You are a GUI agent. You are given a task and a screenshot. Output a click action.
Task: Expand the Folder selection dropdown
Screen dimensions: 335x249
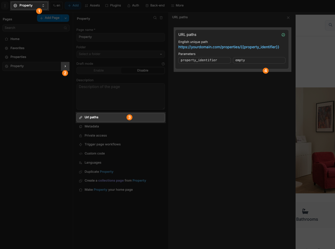click(121, 54)
